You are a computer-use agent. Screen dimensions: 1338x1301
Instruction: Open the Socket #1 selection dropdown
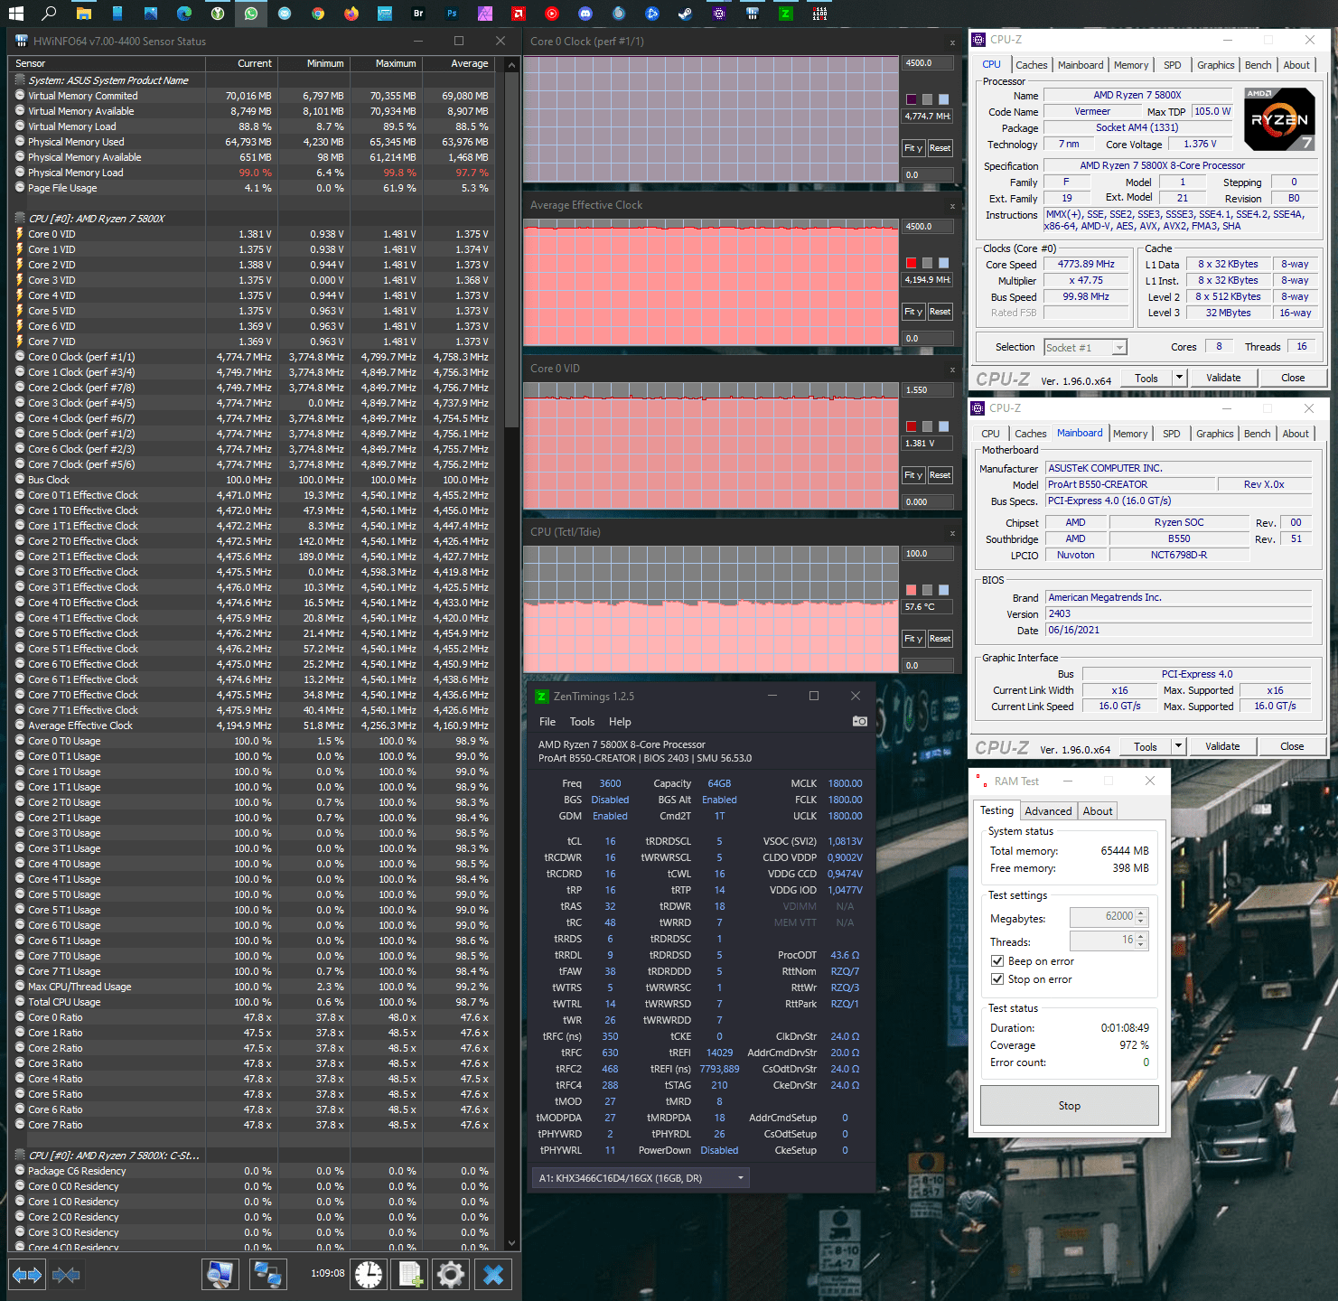(x=1085, y=348)
